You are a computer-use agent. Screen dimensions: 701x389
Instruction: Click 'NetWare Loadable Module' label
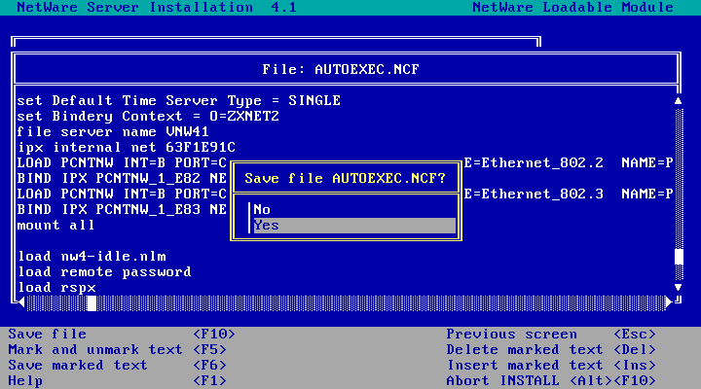(573, 8)
